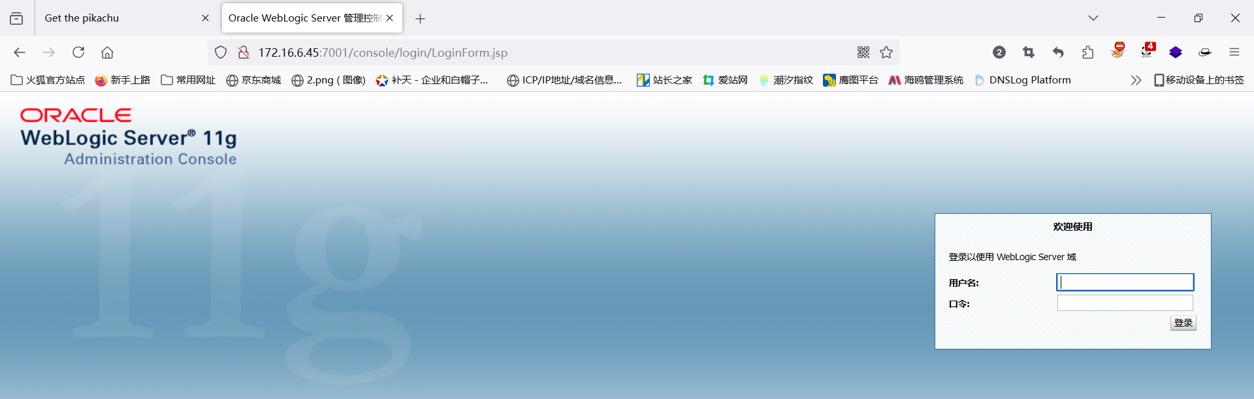Click the ORACLE logo
This screenshot has width=1254, height=399.
pyautogui.click(x=76, y=115)
